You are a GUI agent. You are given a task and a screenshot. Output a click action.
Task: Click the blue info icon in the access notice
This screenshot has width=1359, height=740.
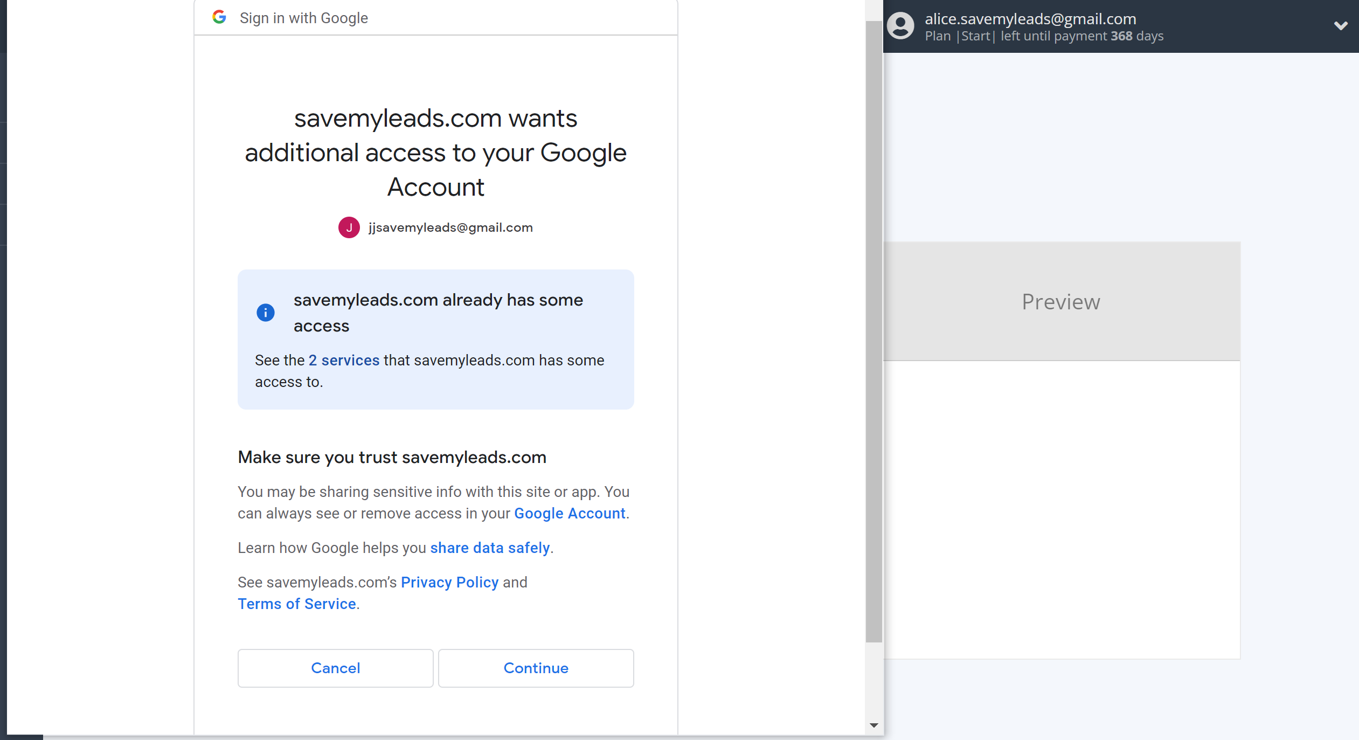click(266, 313)
